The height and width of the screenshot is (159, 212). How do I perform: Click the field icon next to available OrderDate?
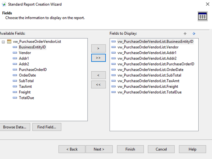point(15,75)
